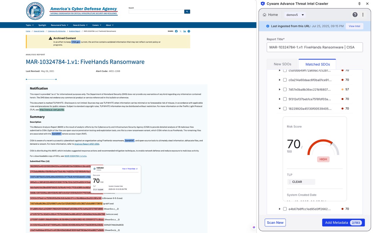This screenshot has width=373, height=233.
Task: Click the View Intel button
Action: pyautogui.click(x=354, y=26)
